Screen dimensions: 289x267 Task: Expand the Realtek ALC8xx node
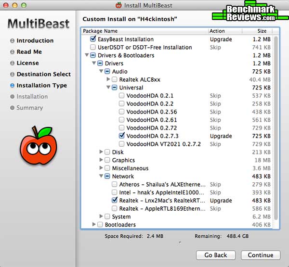(108, 79)
